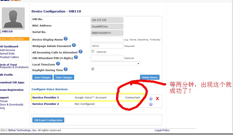Open OBi Dashboard from sidebar
This screenshot has width=233, height=135.
(9, 46)
